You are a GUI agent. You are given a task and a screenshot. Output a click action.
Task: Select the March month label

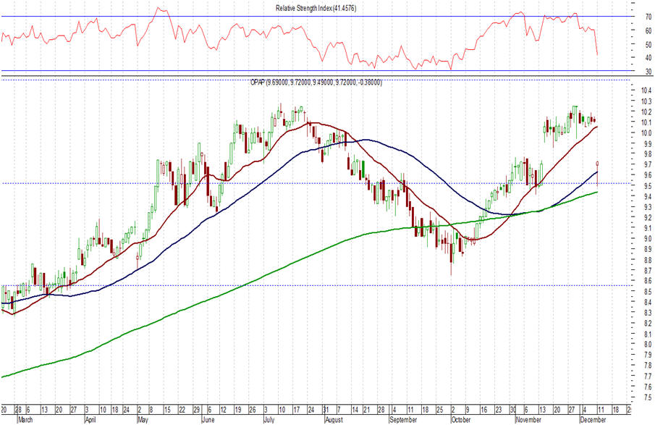tap(25, 419)
